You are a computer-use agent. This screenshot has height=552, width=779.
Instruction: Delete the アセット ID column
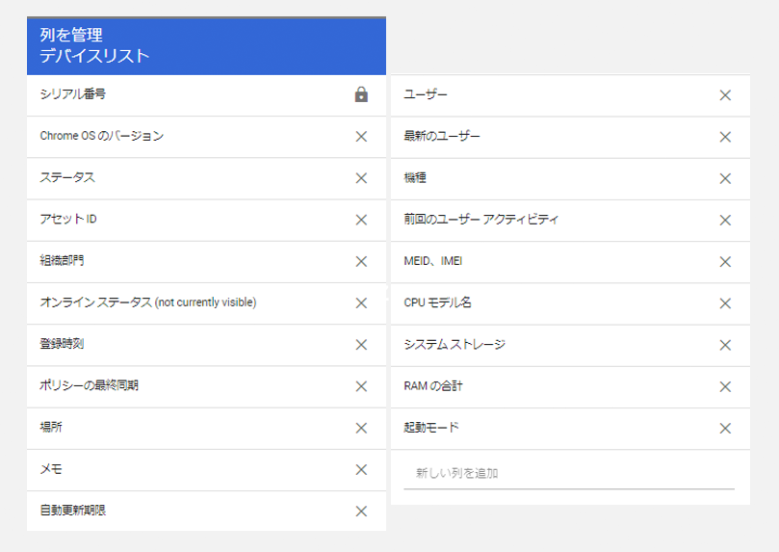pyautogui.click(x=361, y=220)
